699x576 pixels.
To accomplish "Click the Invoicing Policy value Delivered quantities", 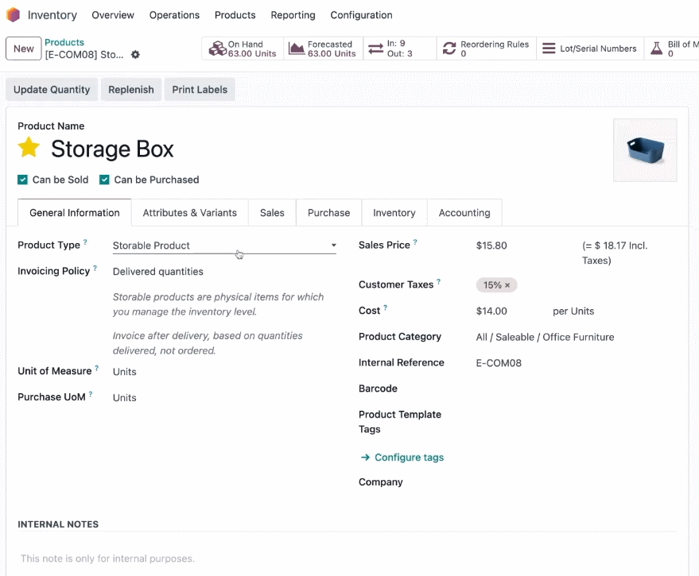I will [x=157, y=272].
